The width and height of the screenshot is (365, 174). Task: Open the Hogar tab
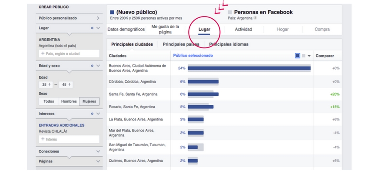(x=283, y=30)
